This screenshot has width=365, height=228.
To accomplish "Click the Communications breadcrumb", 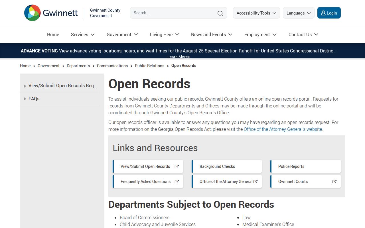I will click(112, 66).
